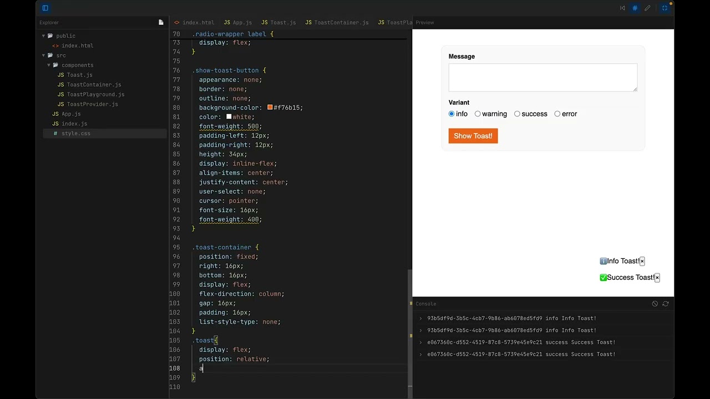The image size is (710, 399).
Task: Collapse the components folder arrow
Action: tap(49, 65)
